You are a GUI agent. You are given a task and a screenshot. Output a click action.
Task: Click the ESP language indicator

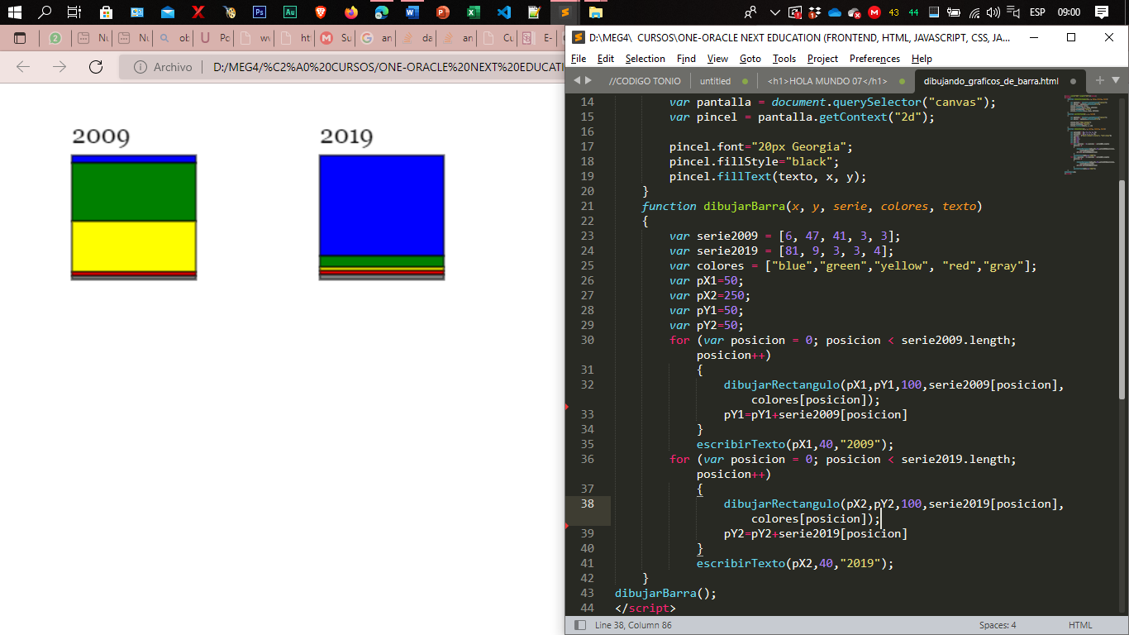click(x=1037, y=12)
